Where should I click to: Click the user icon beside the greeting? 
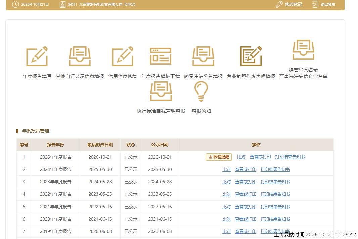click(x=62, y=4)
